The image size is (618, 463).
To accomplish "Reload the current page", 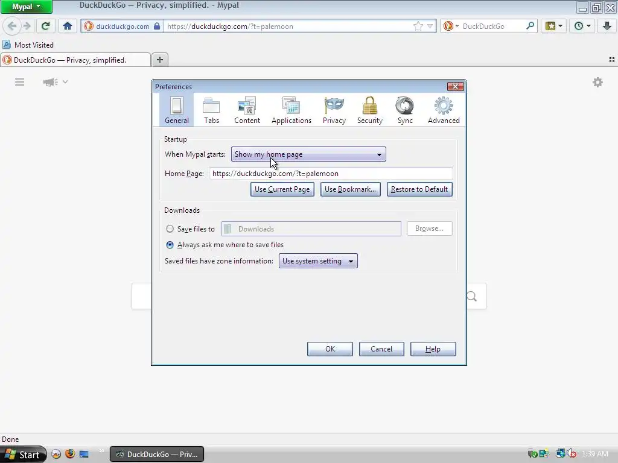I will [x=46, y=27].
